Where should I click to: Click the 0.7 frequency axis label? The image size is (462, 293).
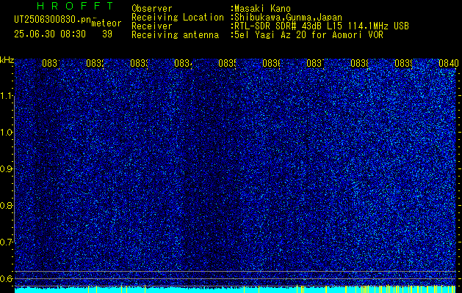point(7,242)
